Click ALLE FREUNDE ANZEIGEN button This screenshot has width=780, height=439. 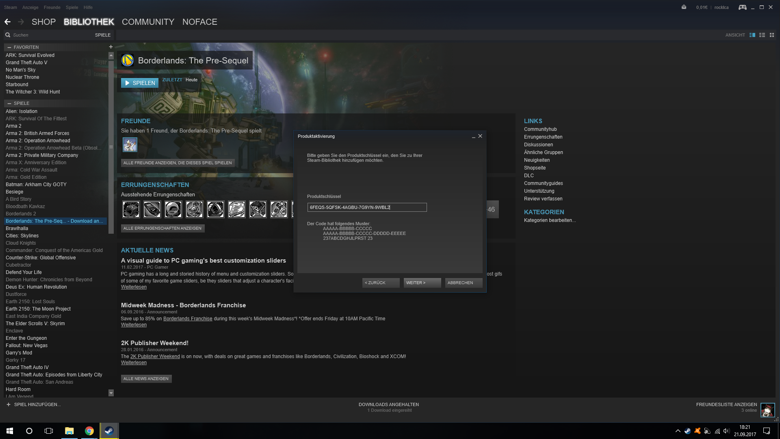[178, 163]
